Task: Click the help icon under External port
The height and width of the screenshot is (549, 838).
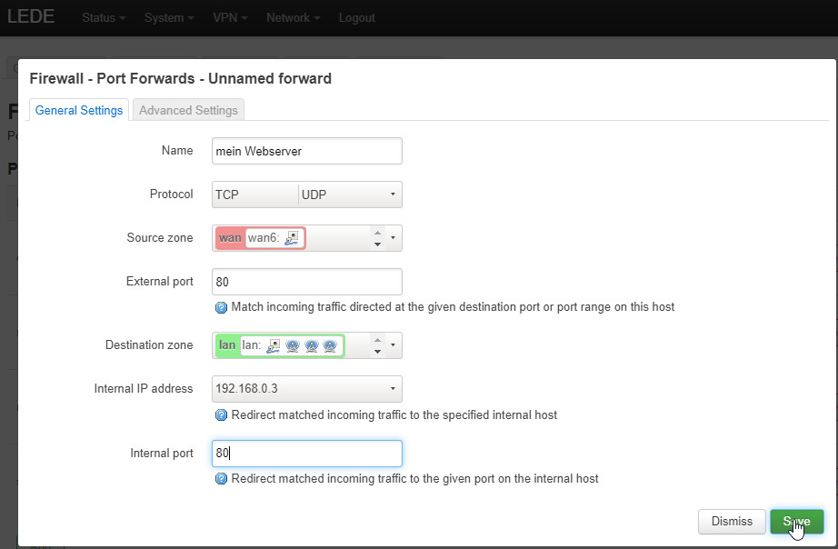Action: (x=221, y=307)
